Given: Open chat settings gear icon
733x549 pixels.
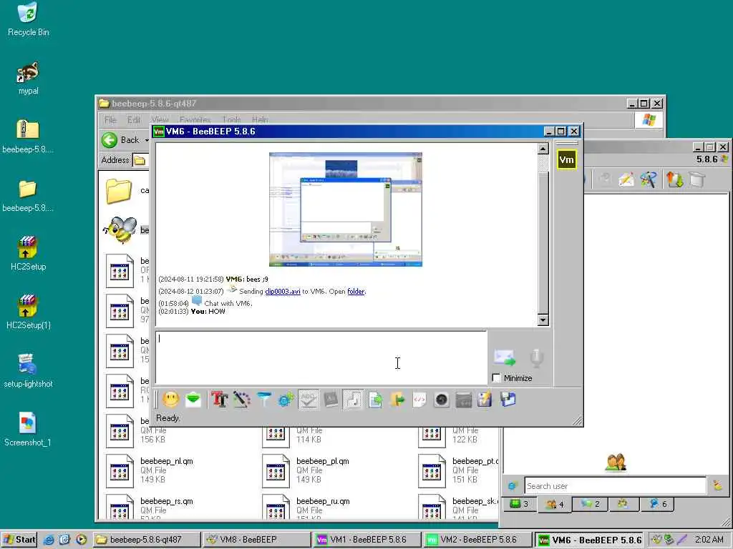Looking at the screenshot, I should [x=286, y=400].
